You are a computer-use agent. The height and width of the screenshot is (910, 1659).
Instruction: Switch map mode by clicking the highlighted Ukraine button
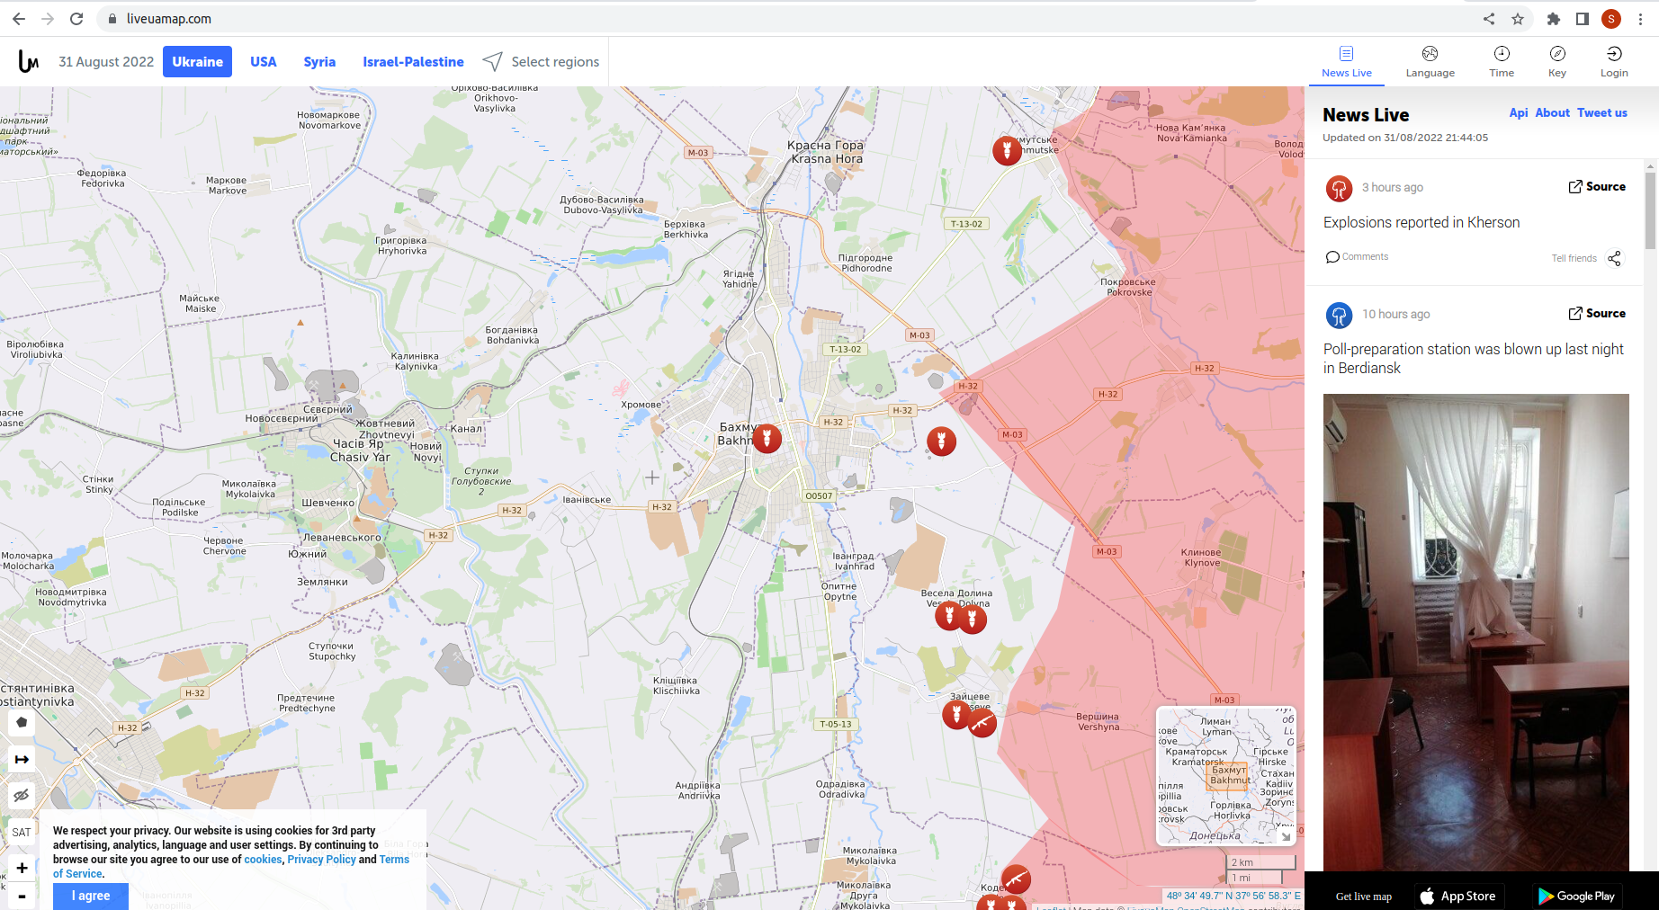[197, 61]
